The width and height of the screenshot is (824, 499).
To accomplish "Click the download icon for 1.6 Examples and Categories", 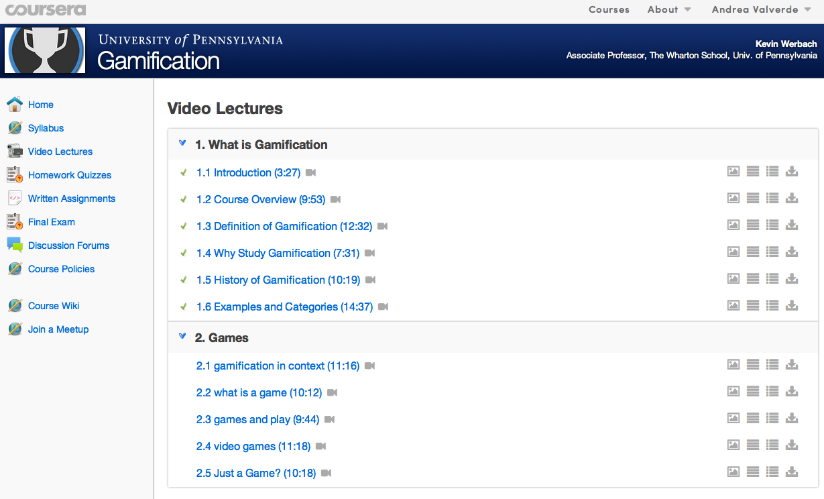I will (x=792, y=306).
